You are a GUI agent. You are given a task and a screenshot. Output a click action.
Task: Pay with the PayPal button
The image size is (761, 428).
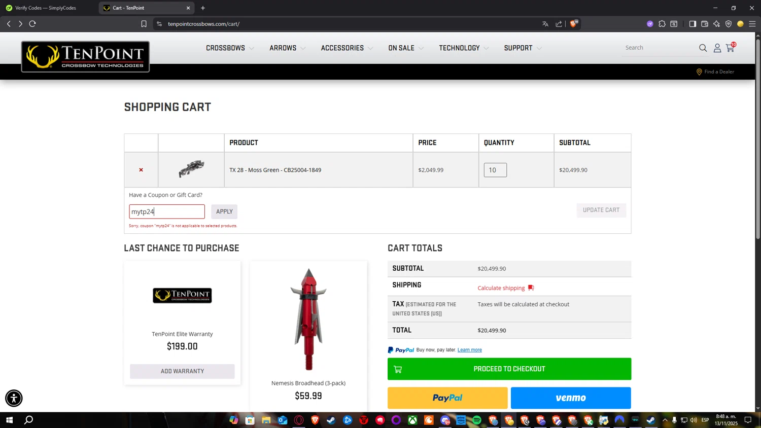tap(447, 398)
